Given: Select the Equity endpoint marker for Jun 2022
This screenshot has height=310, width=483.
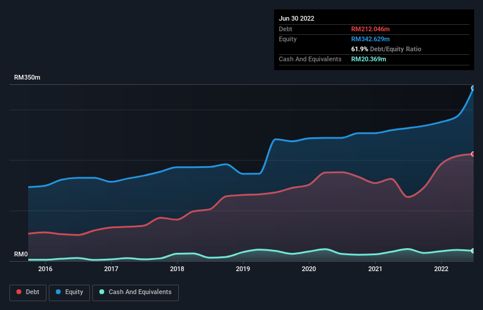Looking at the screenshot, I should 473,88.
